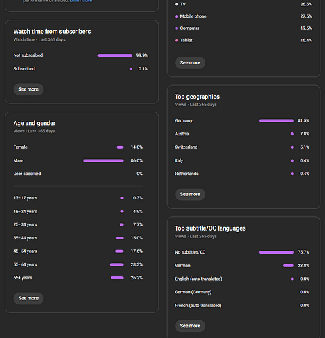Click the 25–34 years row

78,224
